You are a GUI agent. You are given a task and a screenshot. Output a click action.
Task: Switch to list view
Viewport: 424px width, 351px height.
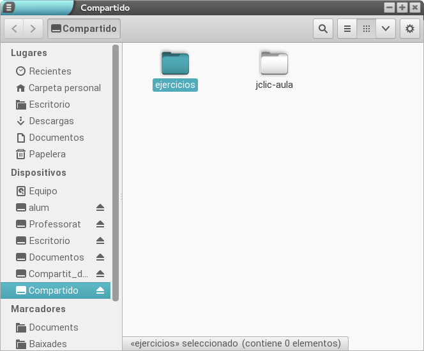(x=347, y=29)
